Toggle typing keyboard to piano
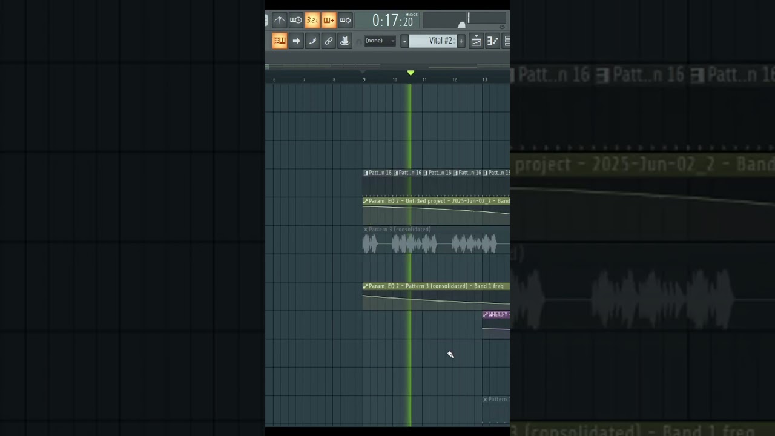The width and height of the screenshot is (775, 436). (279, 41)
